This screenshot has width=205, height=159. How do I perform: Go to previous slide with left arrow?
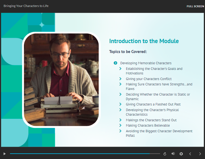pos(190,154)
